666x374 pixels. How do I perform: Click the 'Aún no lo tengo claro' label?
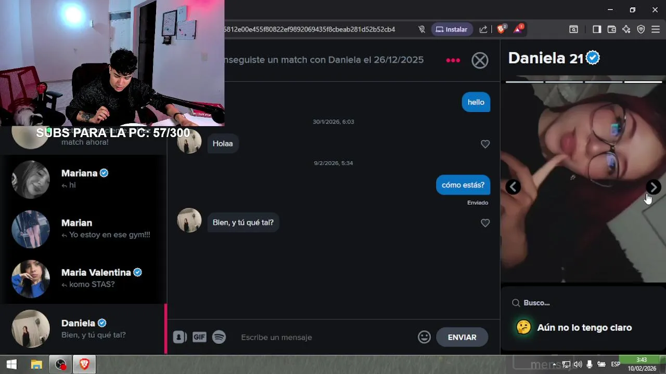click(x=584, y=328)
